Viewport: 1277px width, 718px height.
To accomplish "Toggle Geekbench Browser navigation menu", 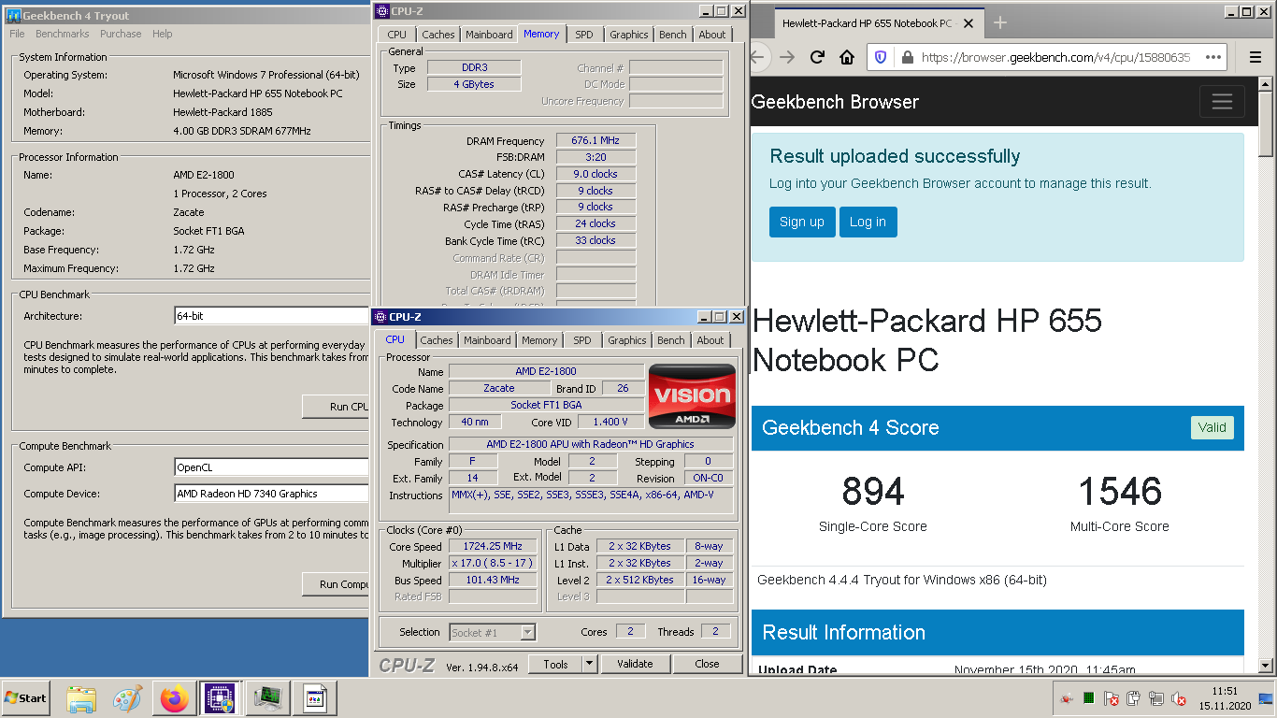I will (x=1222, y=102).
